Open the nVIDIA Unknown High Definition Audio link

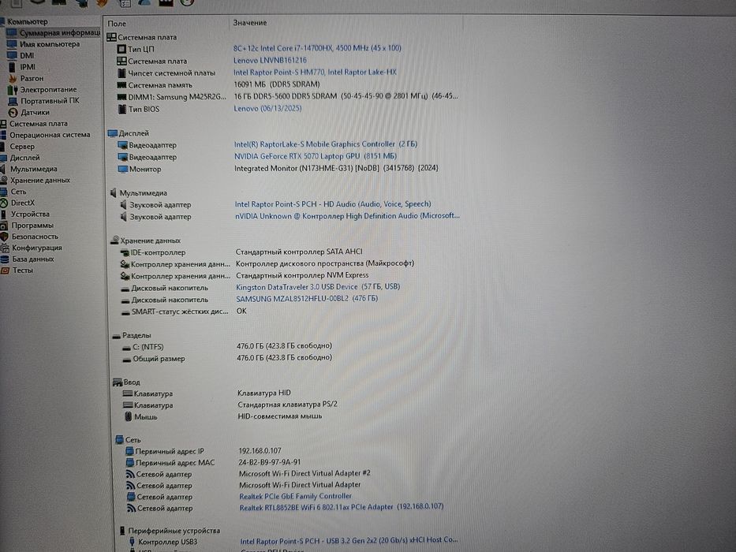tap(347, 216)
